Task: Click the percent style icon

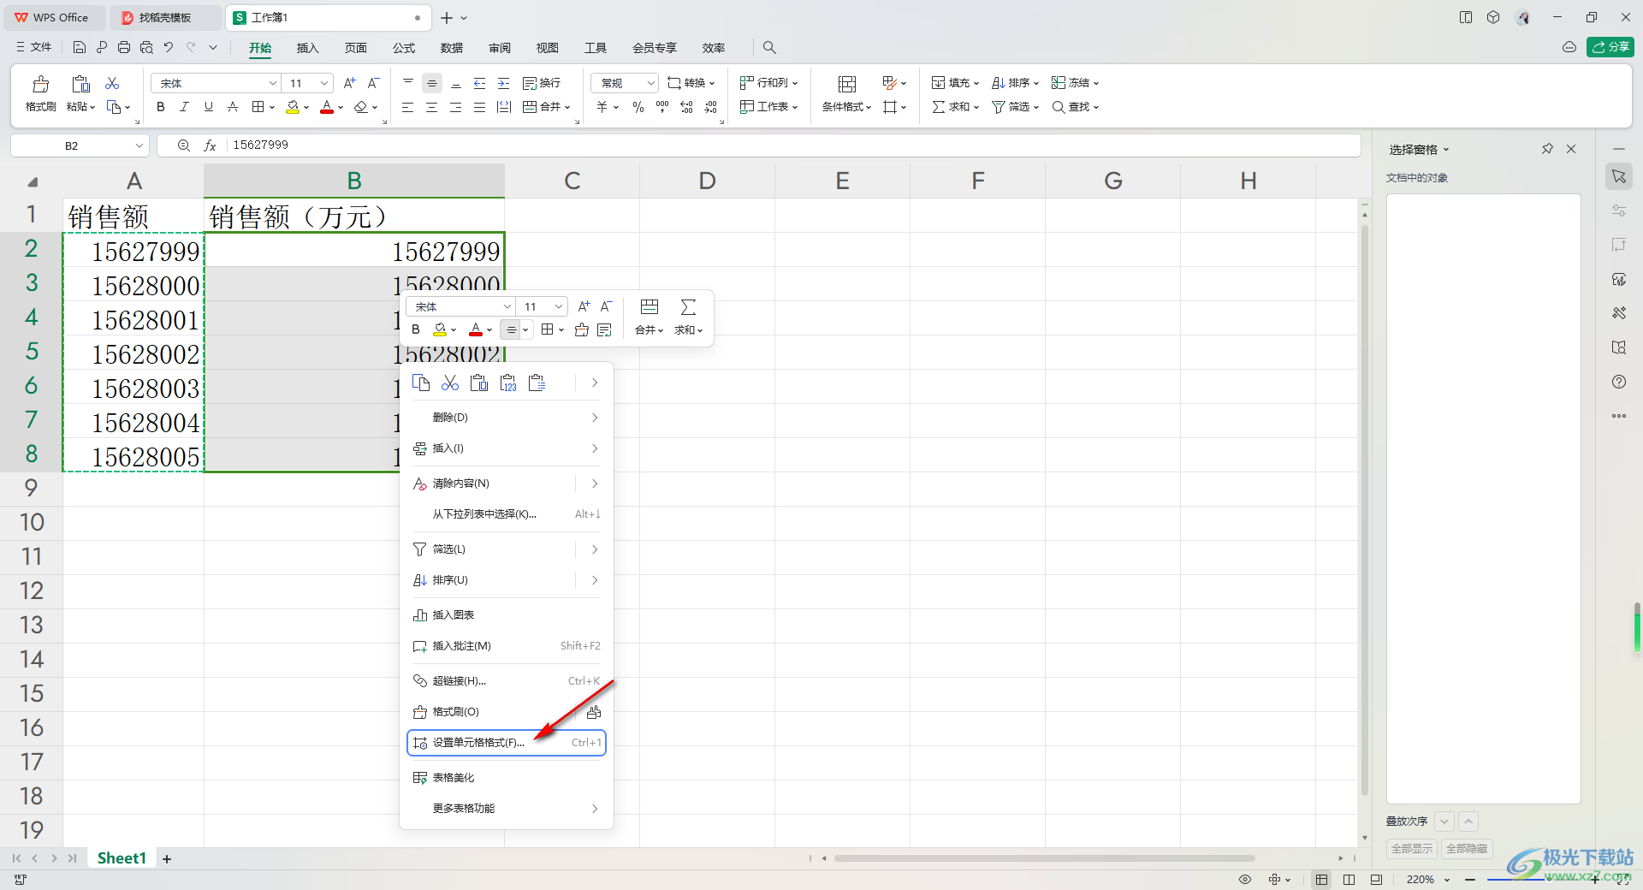Action: 638,107
